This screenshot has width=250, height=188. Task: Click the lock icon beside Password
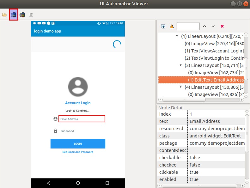coord(55,131)
